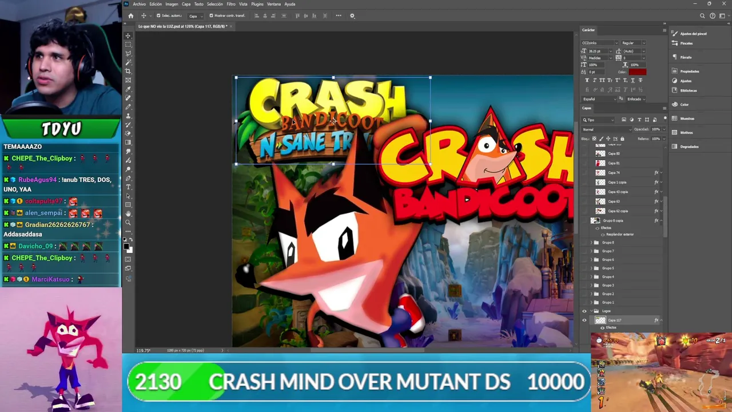This screenshot has width=732, height=412.
Task: Filter layers by type layers (T icon)
Action: [639, 120]
